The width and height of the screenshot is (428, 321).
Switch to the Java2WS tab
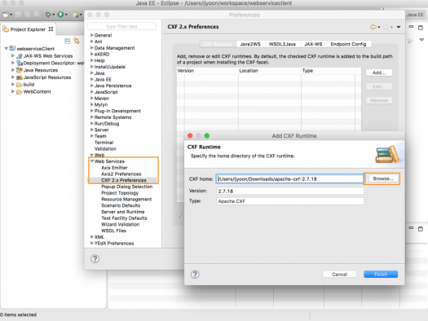250,44
